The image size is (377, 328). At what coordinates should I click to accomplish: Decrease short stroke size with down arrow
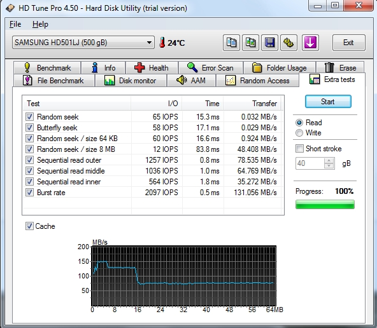click(x=329, y=166)
